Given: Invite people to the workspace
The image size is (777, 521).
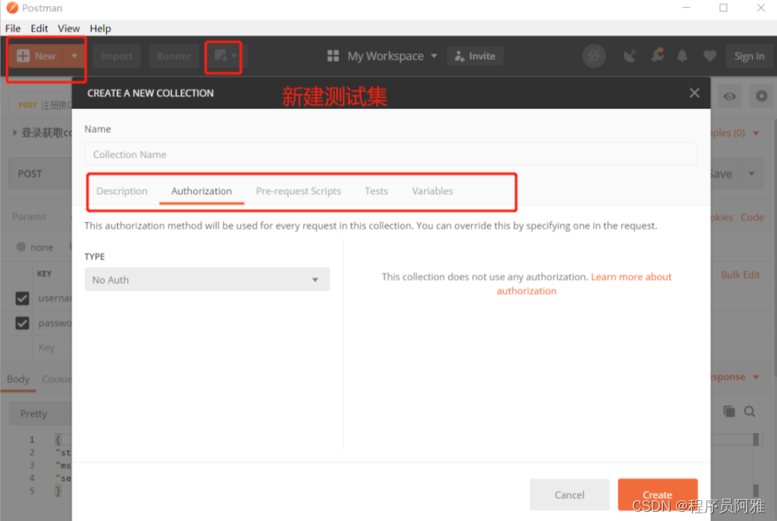Looking at the screenshot, I should pyautogui.click(x=475, y=56).
